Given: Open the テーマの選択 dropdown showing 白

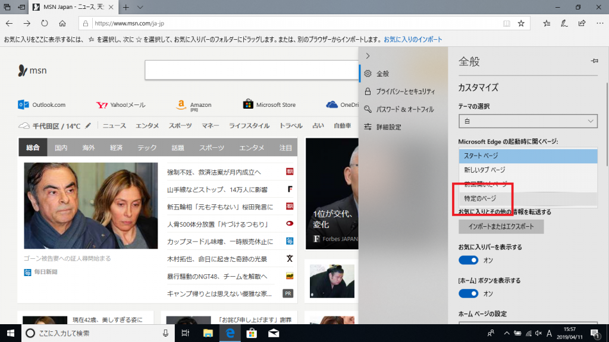Looking at the screenshot, I should (528, 121).
